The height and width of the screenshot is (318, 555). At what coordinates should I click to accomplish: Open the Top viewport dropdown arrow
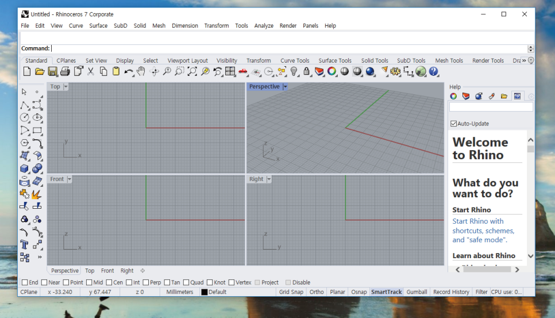66,86
